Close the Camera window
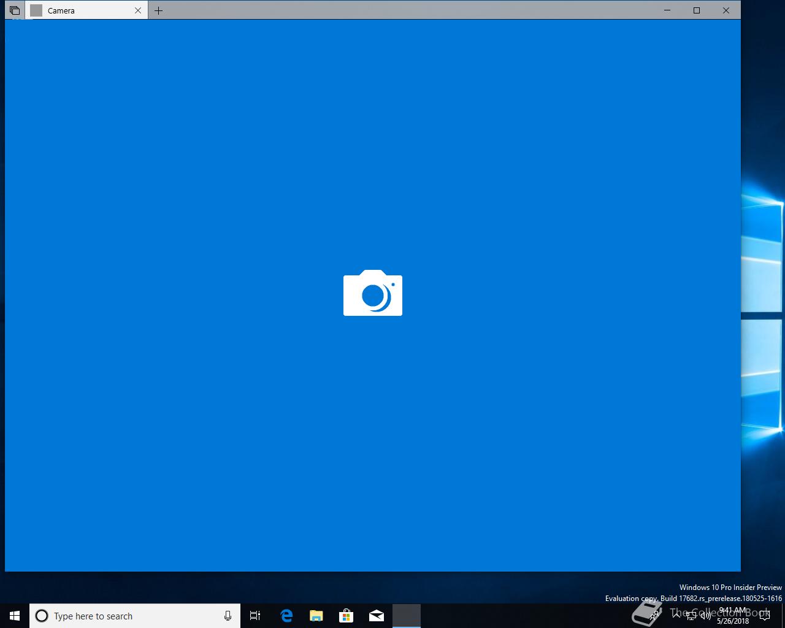 [726, 10]
